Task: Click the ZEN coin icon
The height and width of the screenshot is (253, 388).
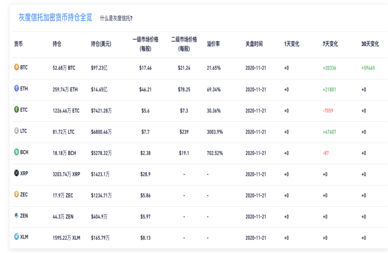Action: pyautogui.click(x=16, y=216)
